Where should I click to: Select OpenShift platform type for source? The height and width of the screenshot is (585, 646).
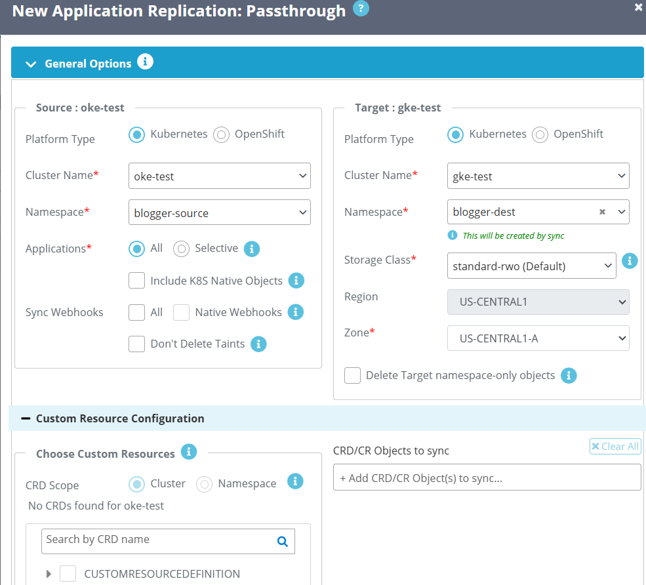(221, 134)
